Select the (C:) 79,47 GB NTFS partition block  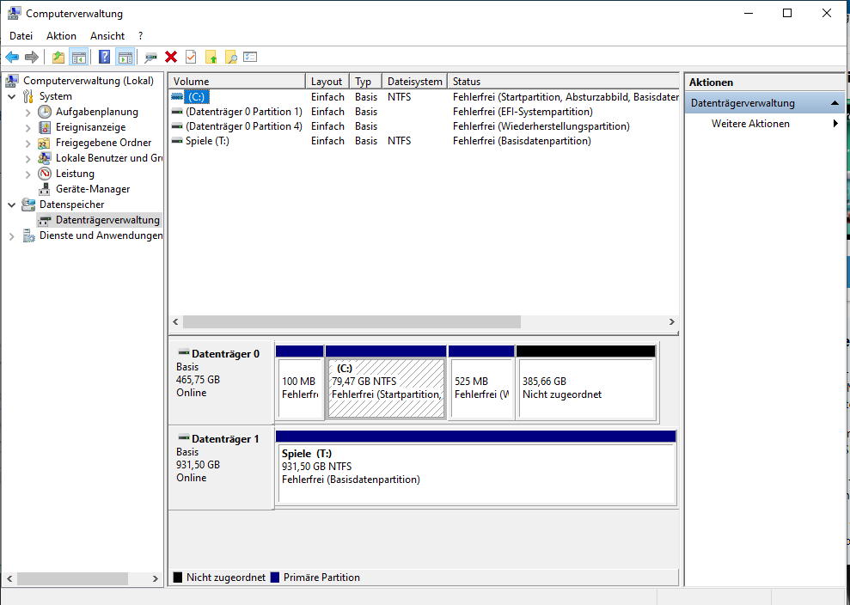tap(386, 382)
